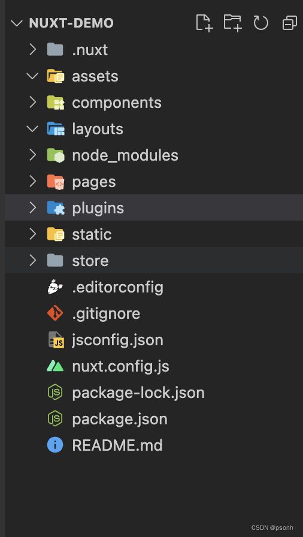
Task: Click the README.md info icon
Action: [55, 445]
